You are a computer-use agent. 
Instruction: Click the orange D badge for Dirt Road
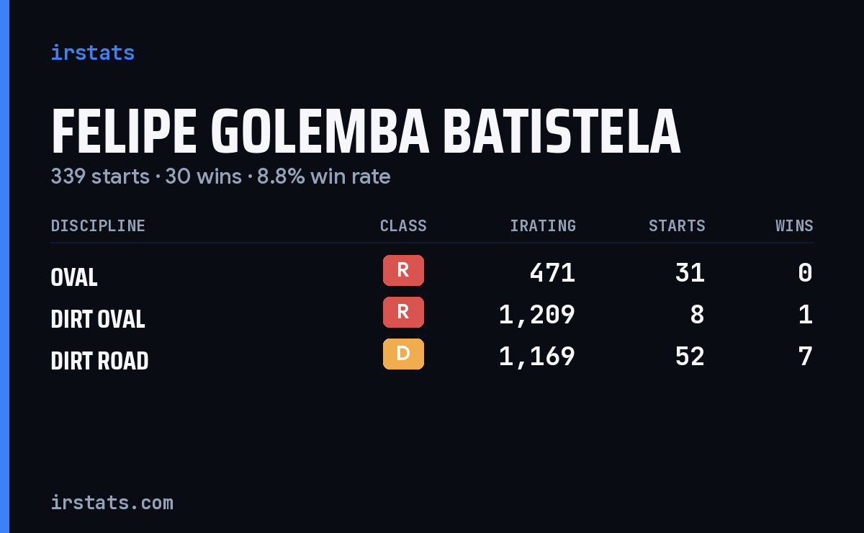tap(403, 354)
